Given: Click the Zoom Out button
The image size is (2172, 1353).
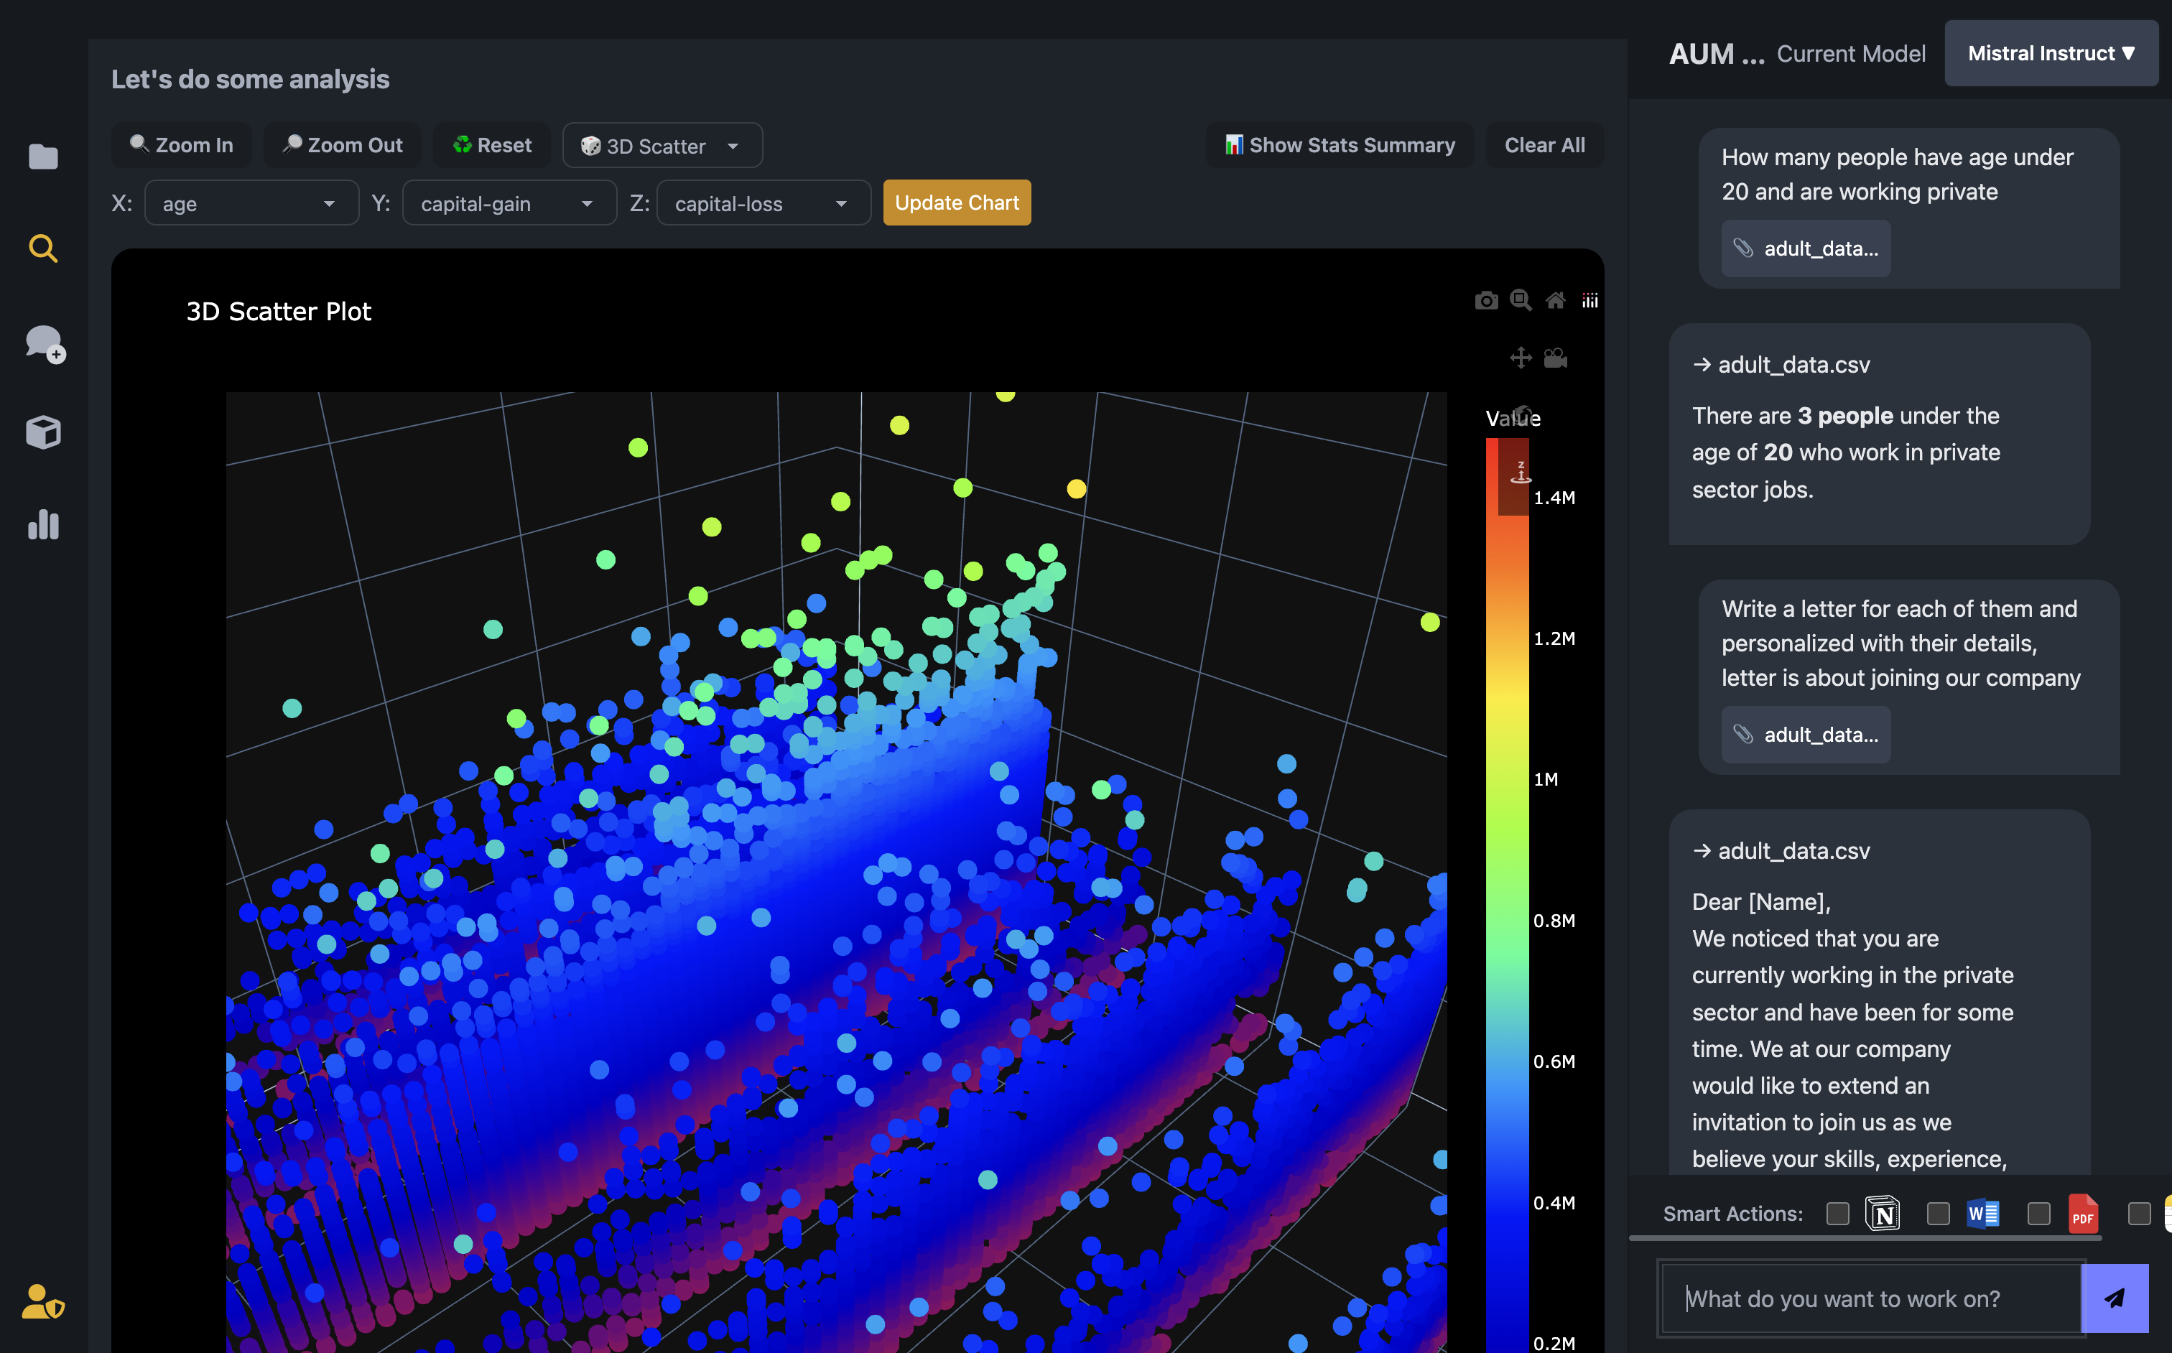Looking at the screenshot, I should pos(343,145).
